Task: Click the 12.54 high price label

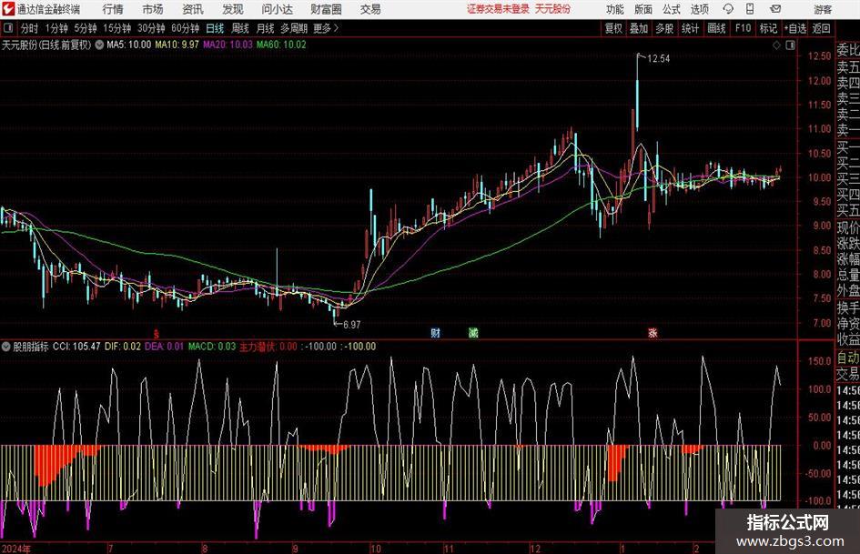Action: click(x=658, y=58)
